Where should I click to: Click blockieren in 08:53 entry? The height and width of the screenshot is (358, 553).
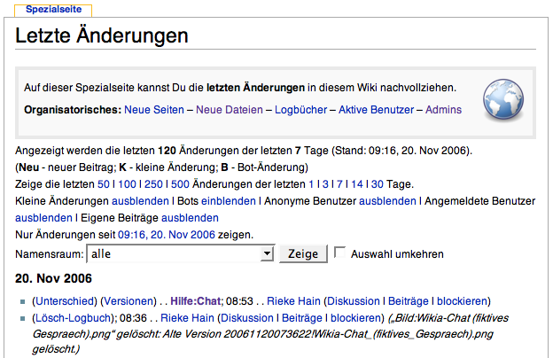tap(462, 301)
